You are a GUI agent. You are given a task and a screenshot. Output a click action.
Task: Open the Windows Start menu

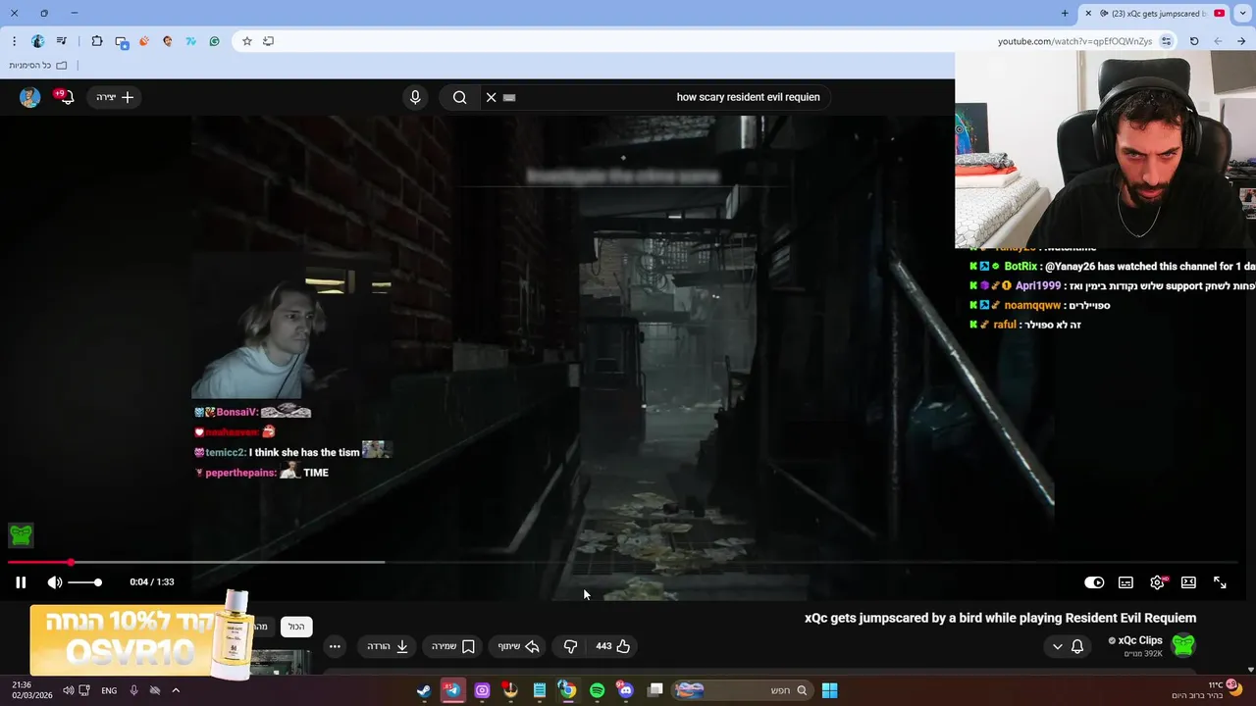(829, 690)
